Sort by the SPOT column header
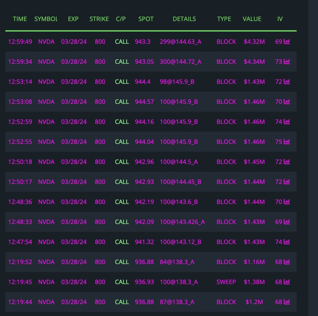The height and width of the screenshot is (316, 318). tap(146, 19)
